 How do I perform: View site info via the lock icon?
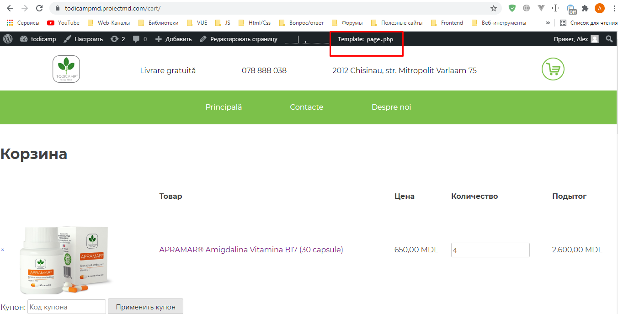[x=57, y=8]
